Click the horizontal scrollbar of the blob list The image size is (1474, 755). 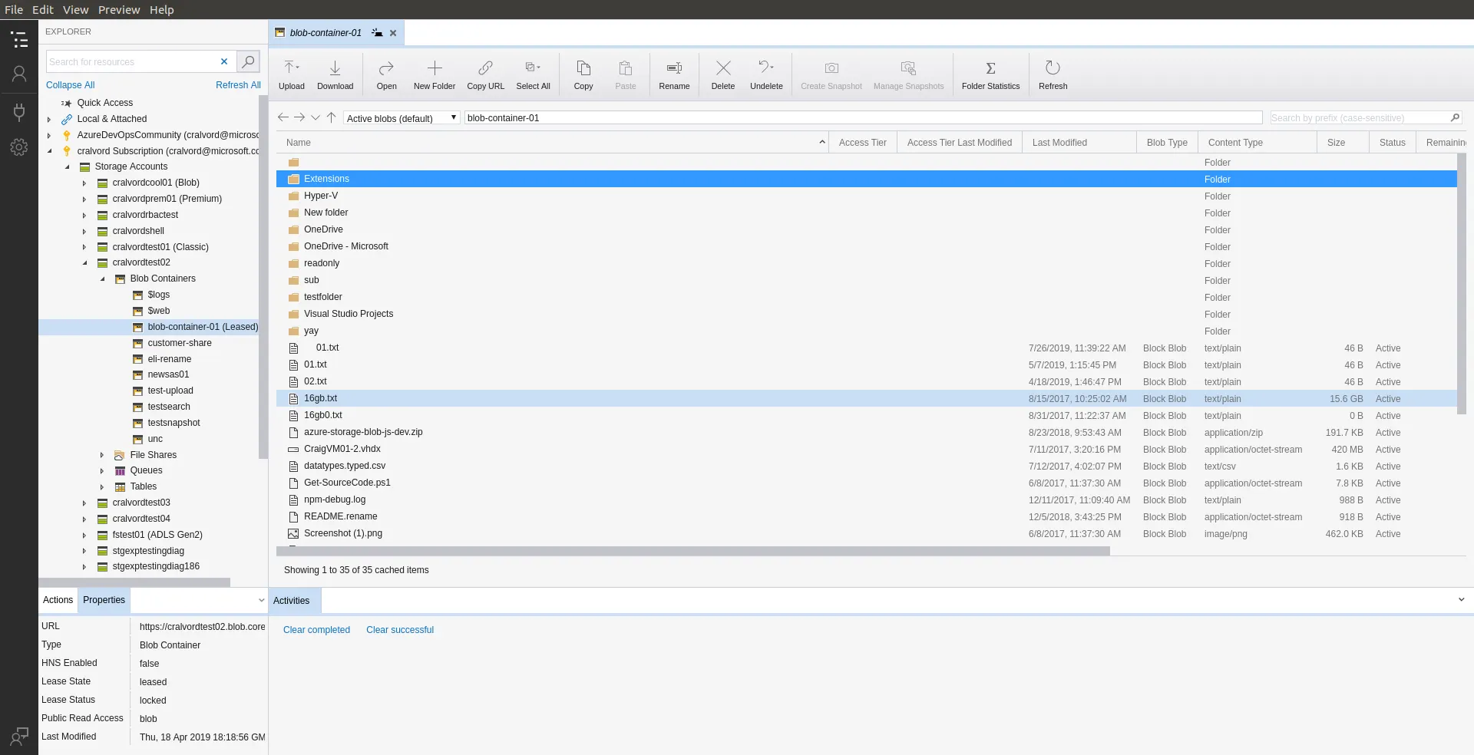[x=693, y=551]
